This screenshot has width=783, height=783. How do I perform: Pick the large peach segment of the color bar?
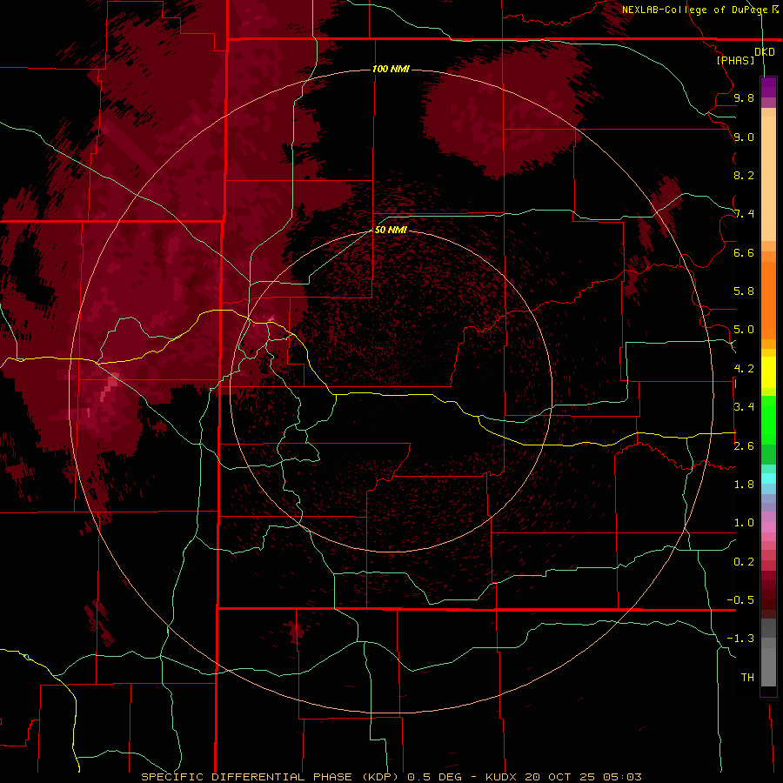[768, 178]
